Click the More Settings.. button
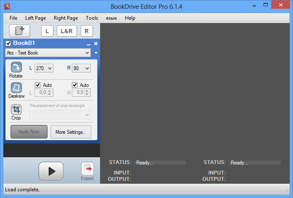Screen dimensions: 293x198 click(x=71, y=132)
